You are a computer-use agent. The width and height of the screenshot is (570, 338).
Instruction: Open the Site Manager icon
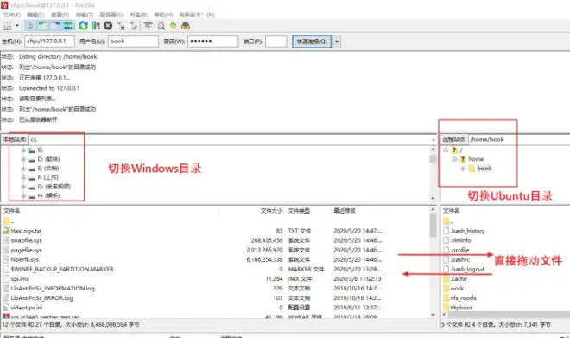coord(7,26)
